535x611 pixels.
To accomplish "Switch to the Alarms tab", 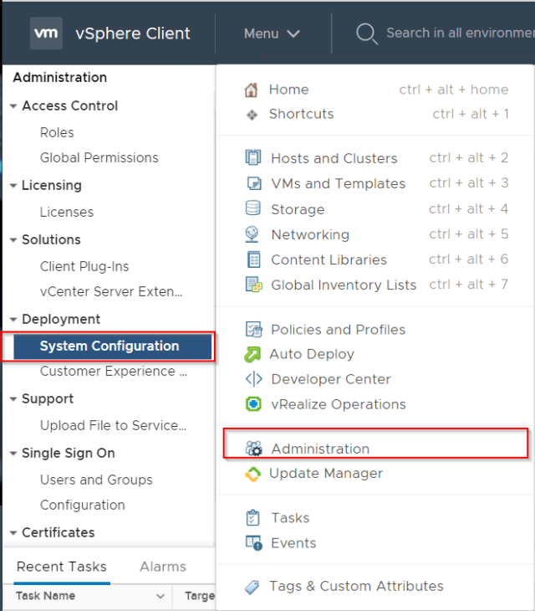I will coord(163,567).
